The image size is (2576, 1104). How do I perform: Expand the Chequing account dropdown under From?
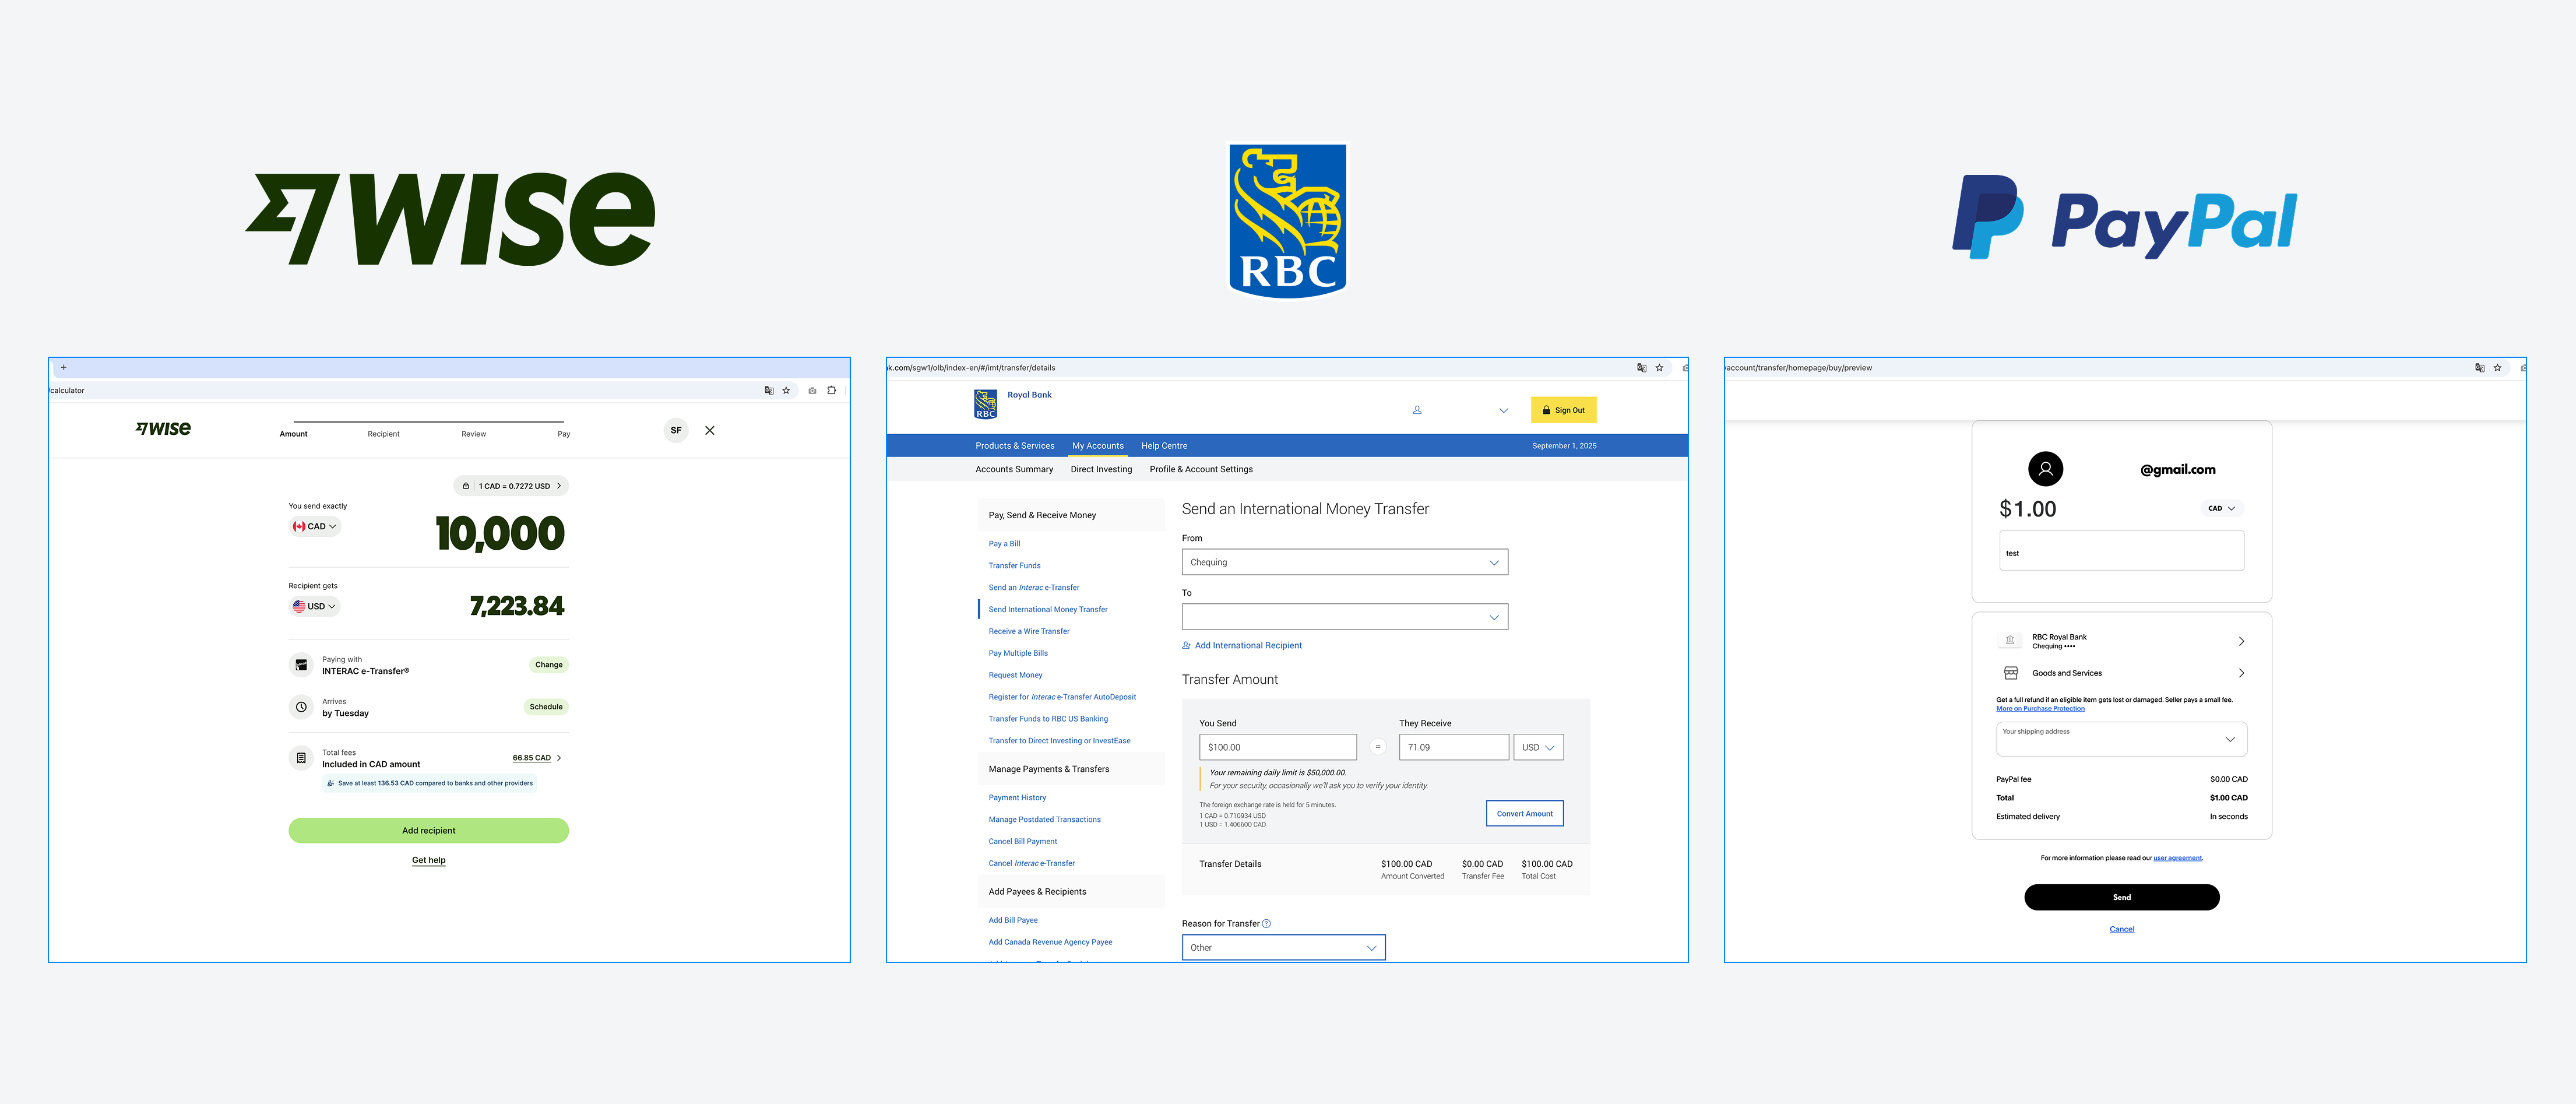(x=1344, y=562)
